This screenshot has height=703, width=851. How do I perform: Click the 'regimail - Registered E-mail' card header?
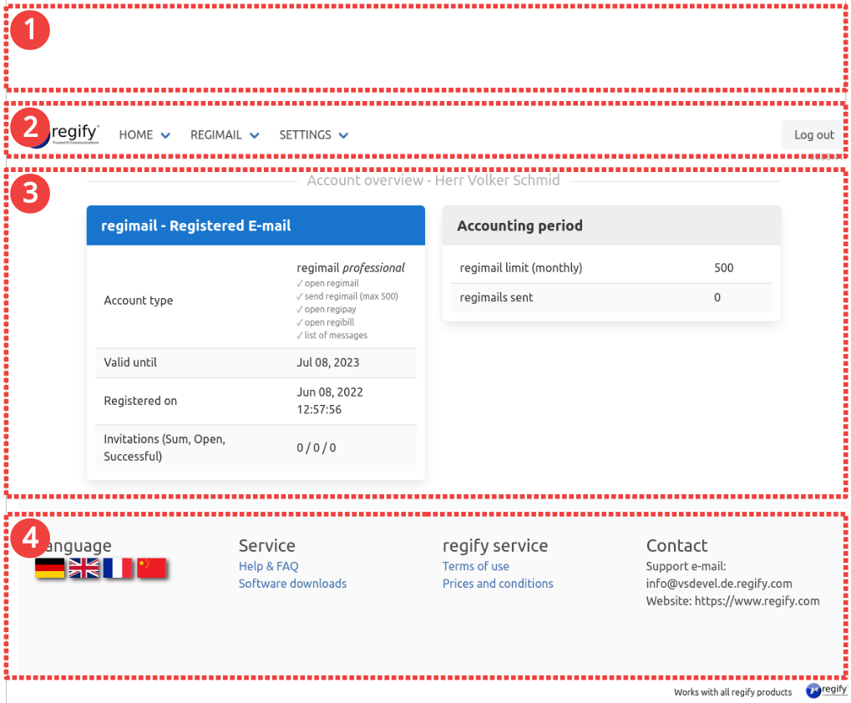(256, 225)
